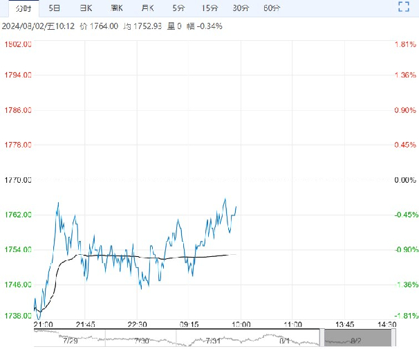
Task: Click the blue price line's latest point
Action: [x=236, y=206]
